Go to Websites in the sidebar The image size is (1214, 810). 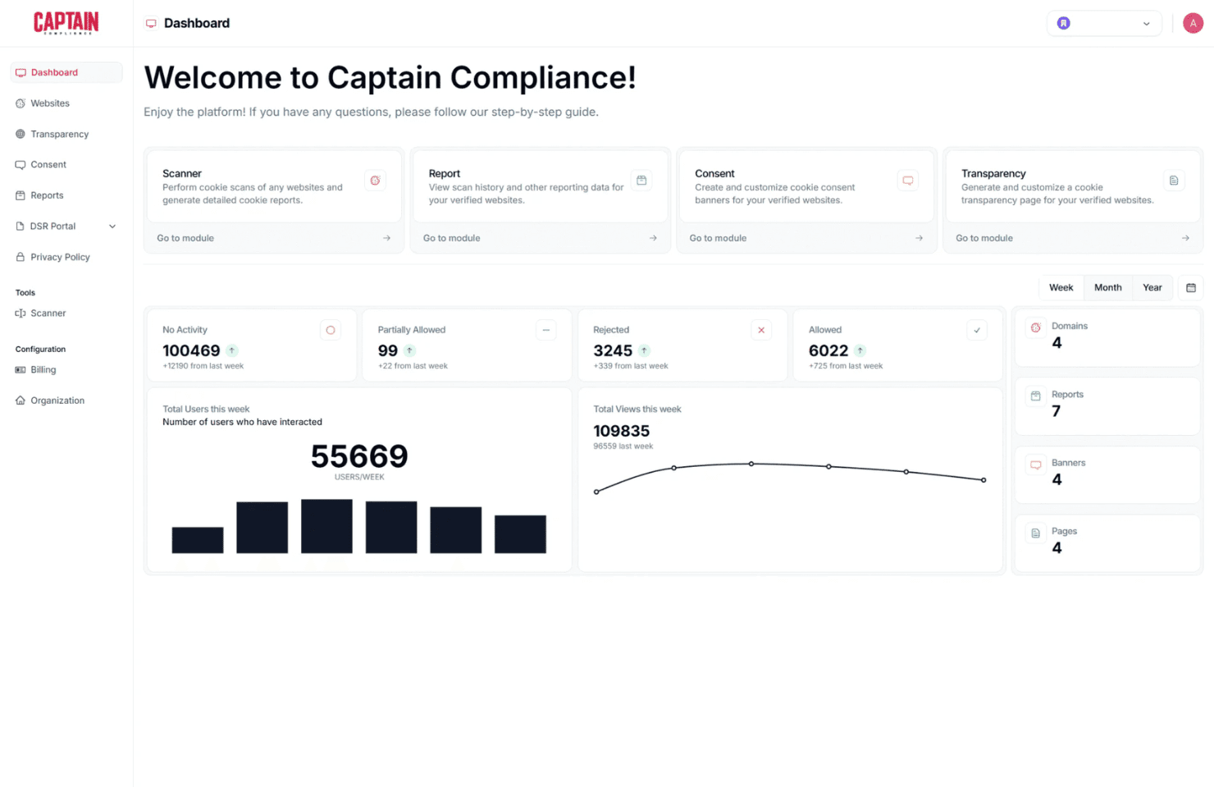pos(66,103)
